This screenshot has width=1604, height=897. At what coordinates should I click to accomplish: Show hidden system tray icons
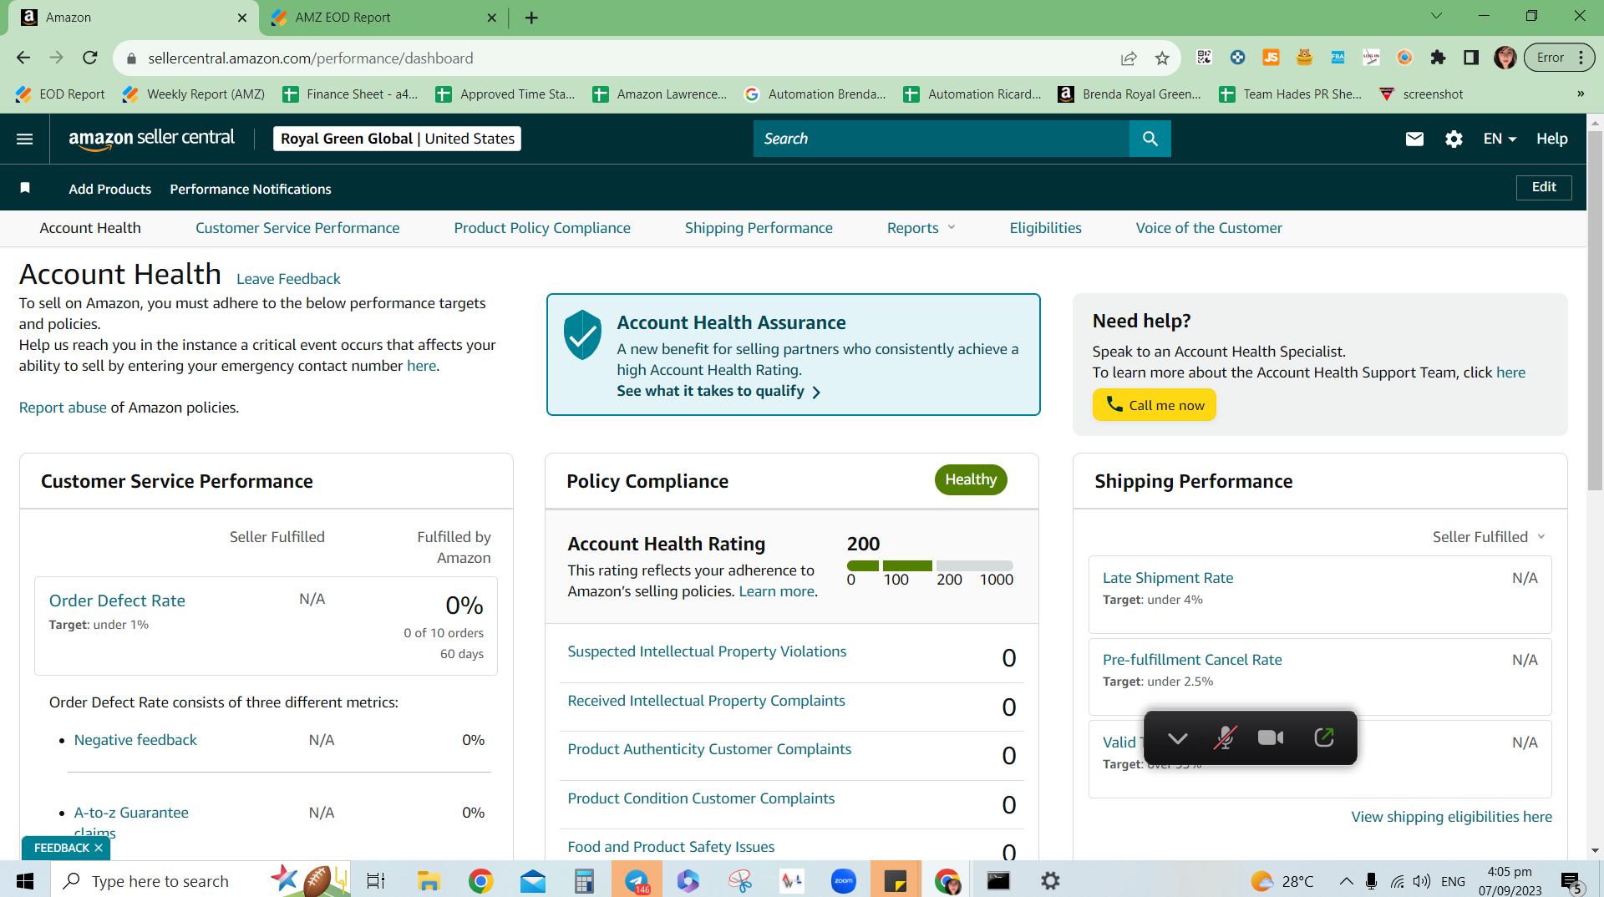click(1346, 881)
